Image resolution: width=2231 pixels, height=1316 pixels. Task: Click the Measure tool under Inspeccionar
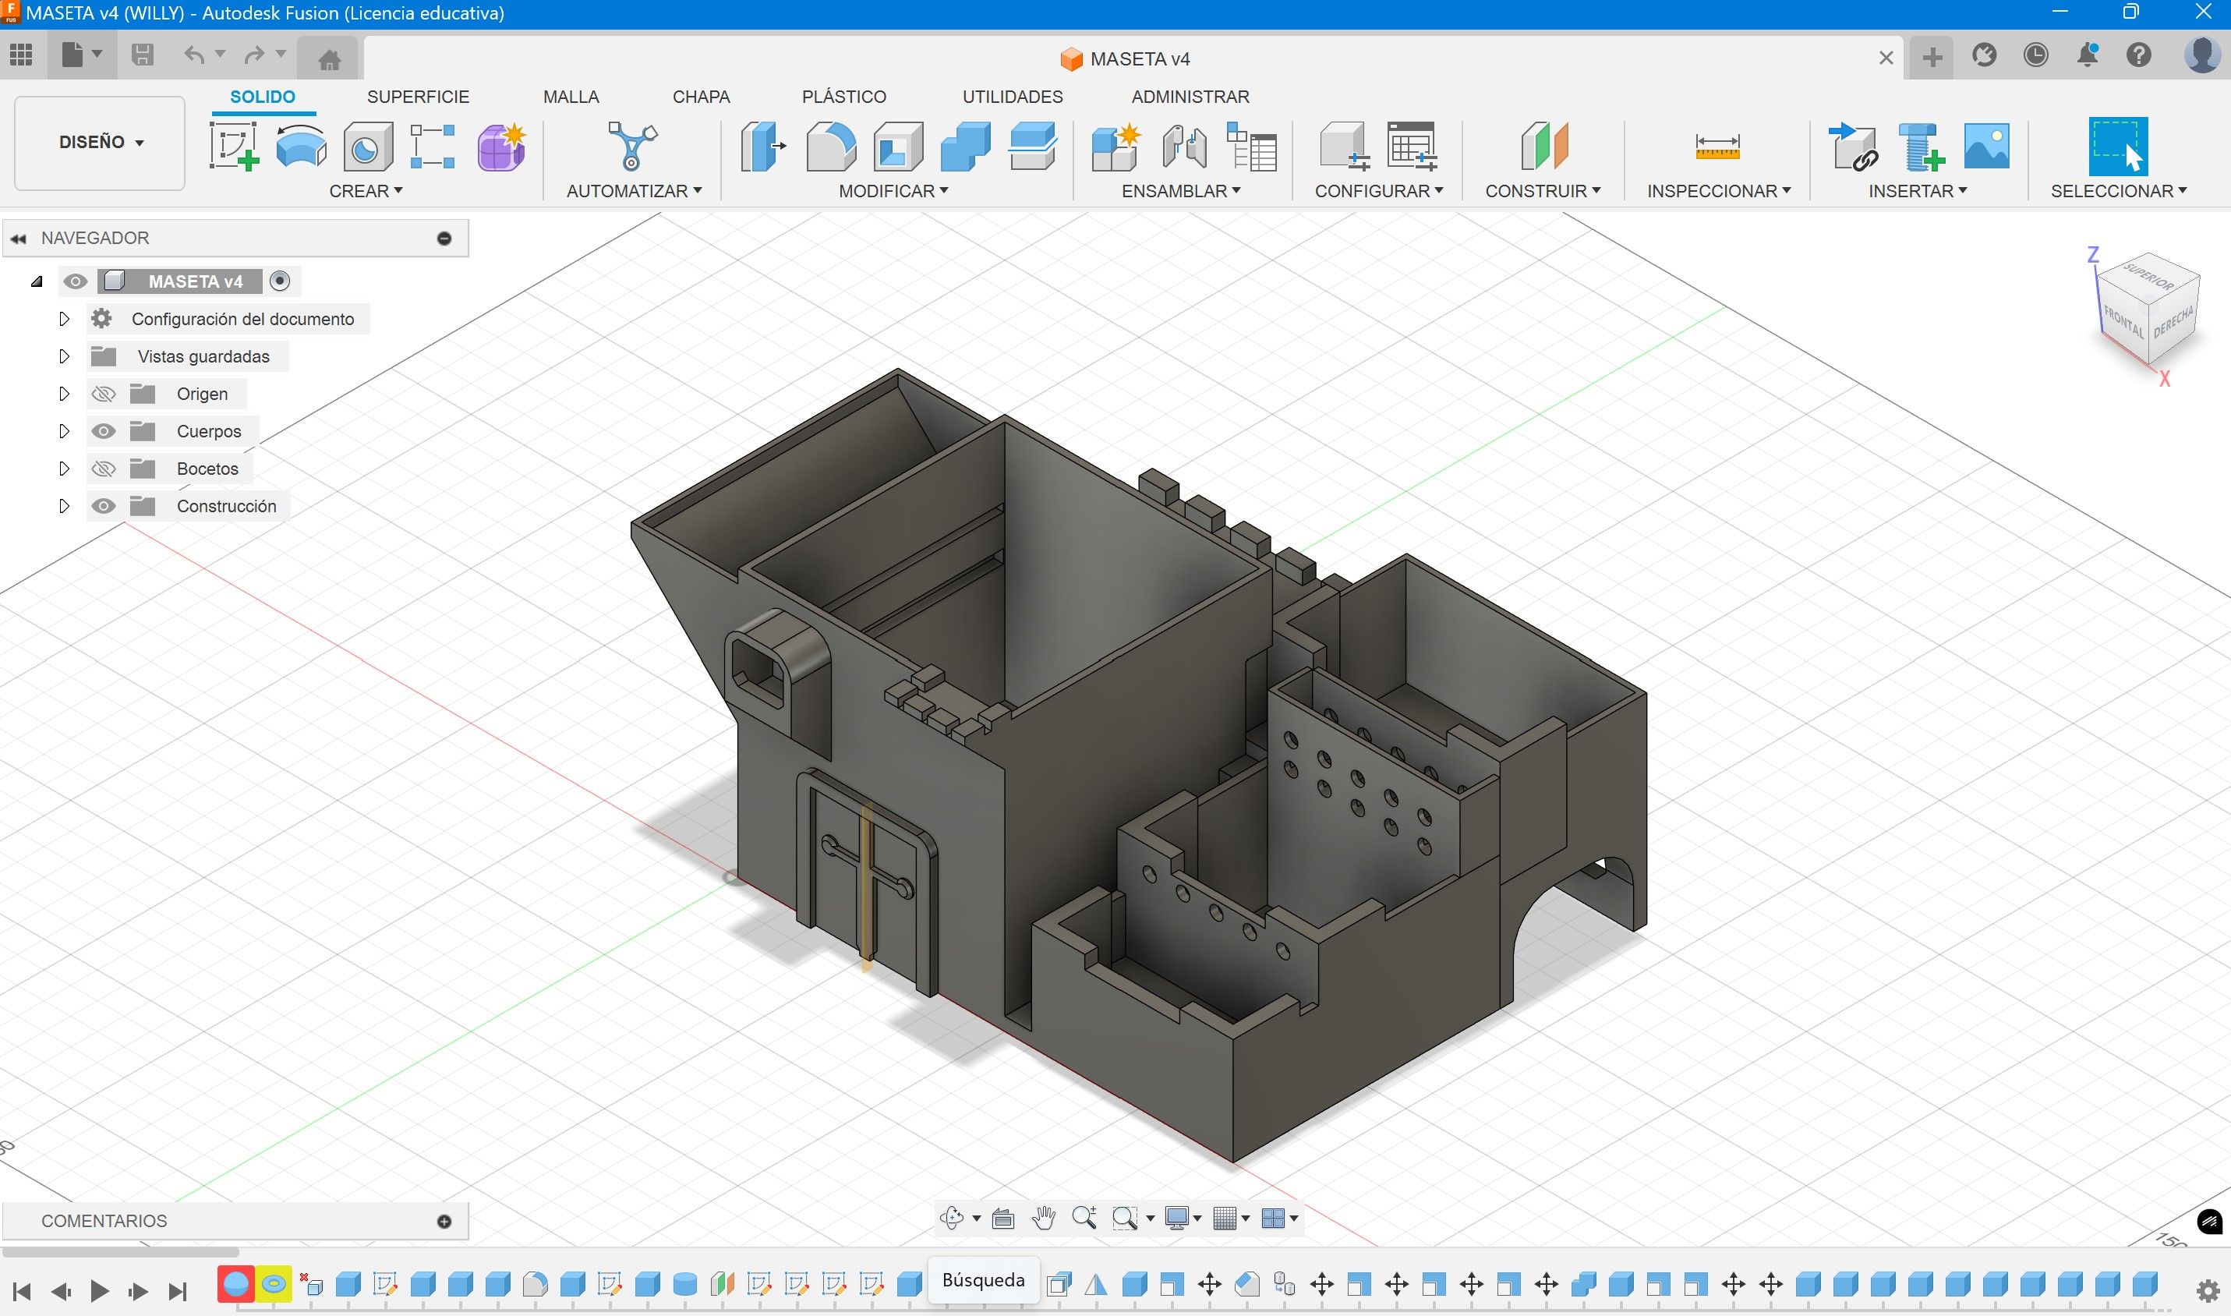[x=1717, y=147]
